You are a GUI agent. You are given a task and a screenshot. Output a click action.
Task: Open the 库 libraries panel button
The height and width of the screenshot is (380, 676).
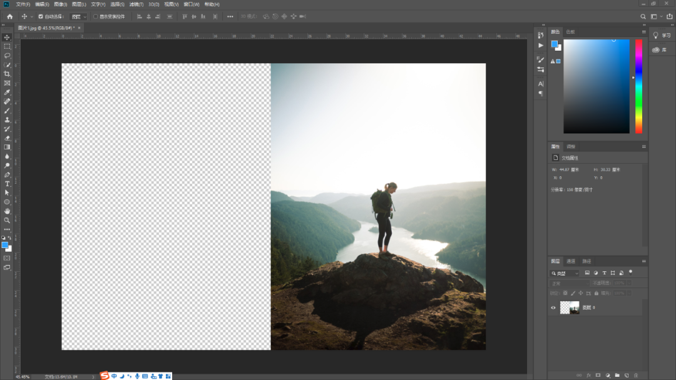point(660,50)
